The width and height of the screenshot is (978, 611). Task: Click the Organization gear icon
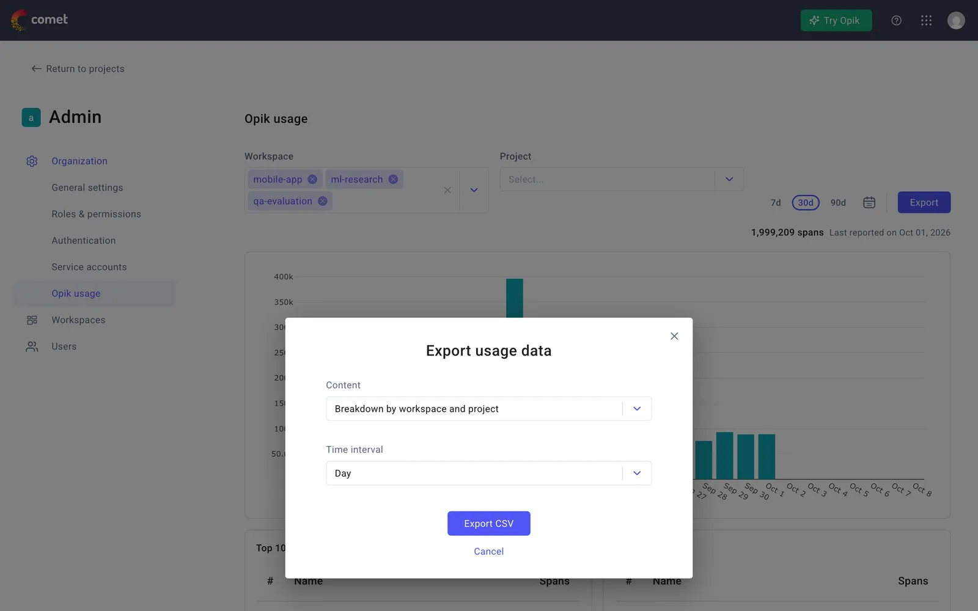click(x=32, y=161)
